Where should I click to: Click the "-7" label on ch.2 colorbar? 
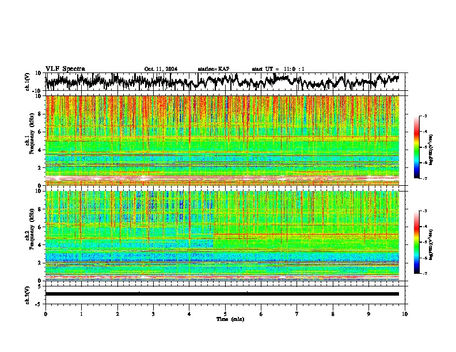(424, 273)
